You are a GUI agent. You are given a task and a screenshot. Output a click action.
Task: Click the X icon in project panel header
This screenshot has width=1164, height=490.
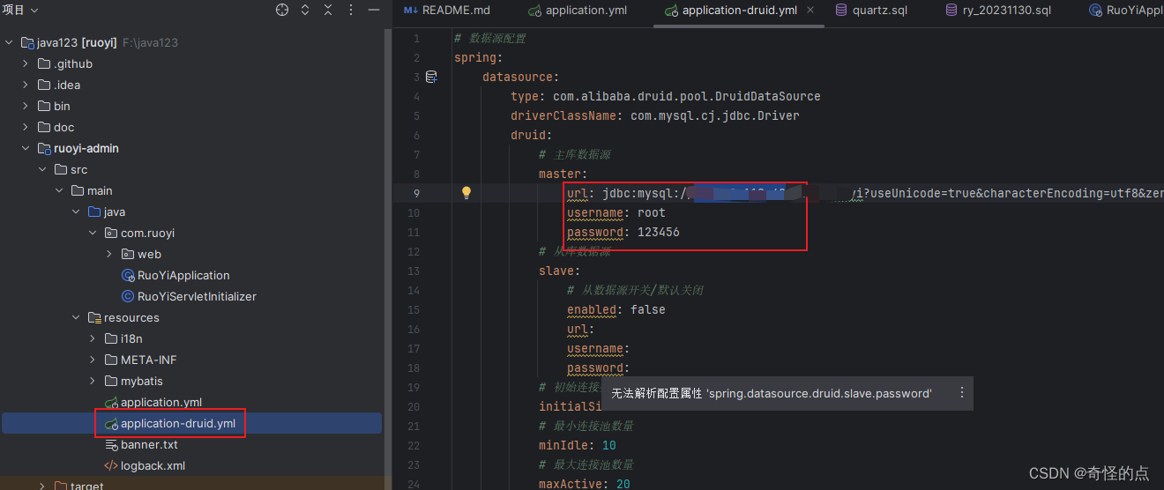(328, 11)
